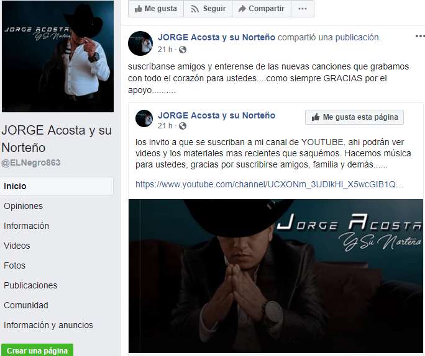Select Inicio in the sidebar
Image resolution: width=425 pixels, height=356 pixels.
[57, 186]
